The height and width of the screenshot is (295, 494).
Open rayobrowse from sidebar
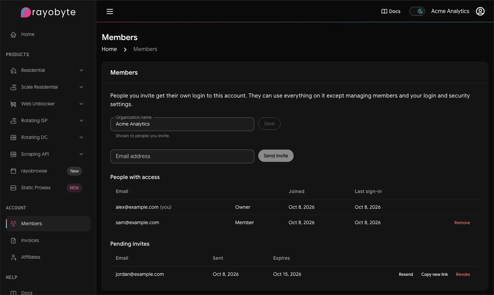coord(48,171)
